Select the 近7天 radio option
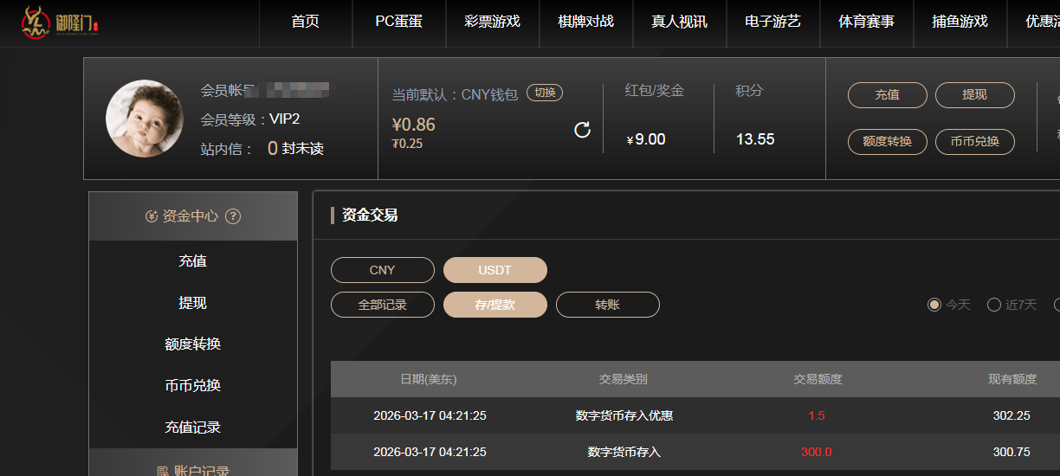This screenshot has height=476, width=1060. pos(994,305)
